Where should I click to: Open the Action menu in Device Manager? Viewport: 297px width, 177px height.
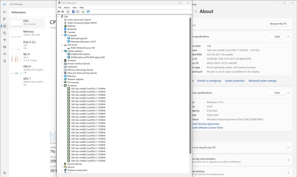pyautogui.click(x=67, y=7)
